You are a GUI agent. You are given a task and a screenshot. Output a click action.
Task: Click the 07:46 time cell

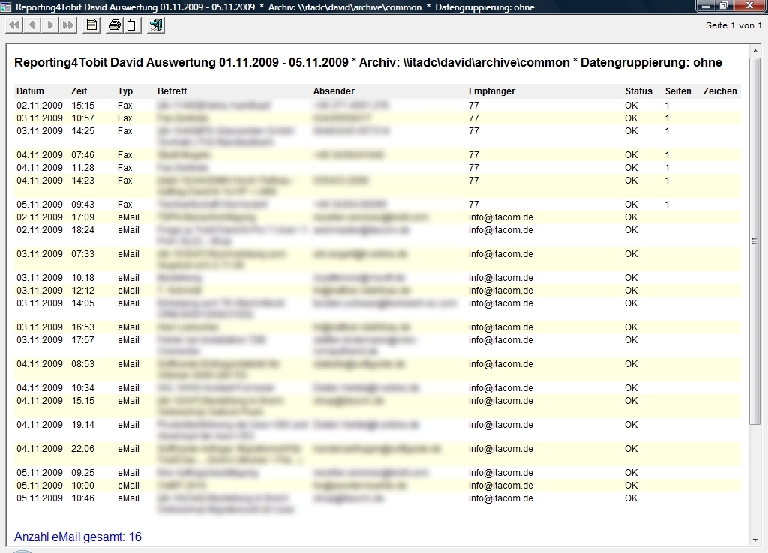pyautogui.click(x=82, y=154)
